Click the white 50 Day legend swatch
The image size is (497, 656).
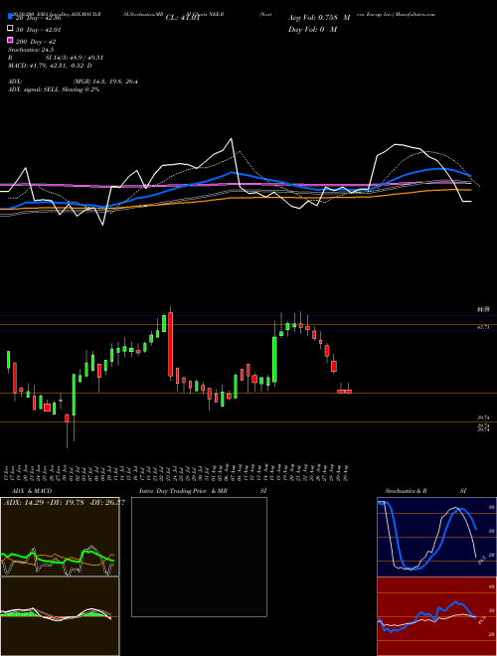point(10,29)
